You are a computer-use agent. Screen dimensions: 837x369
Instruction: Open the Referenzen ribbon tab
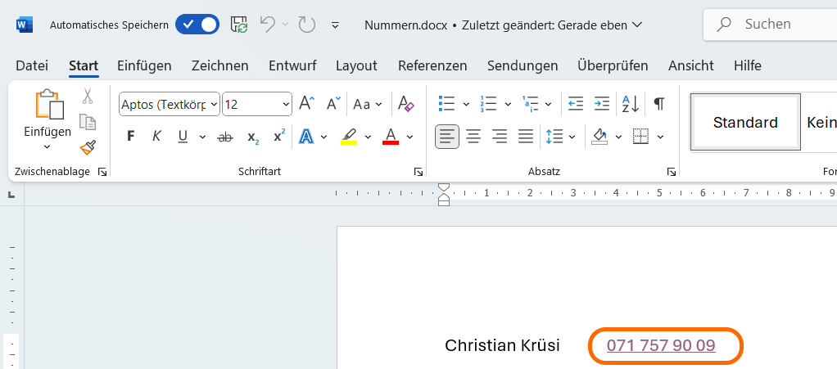432,65
